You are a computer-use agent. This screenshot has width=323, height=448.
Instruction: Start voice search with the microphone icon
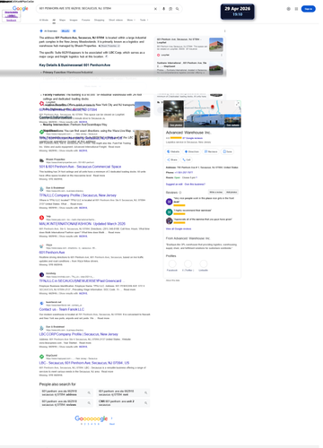click(164, 9)
